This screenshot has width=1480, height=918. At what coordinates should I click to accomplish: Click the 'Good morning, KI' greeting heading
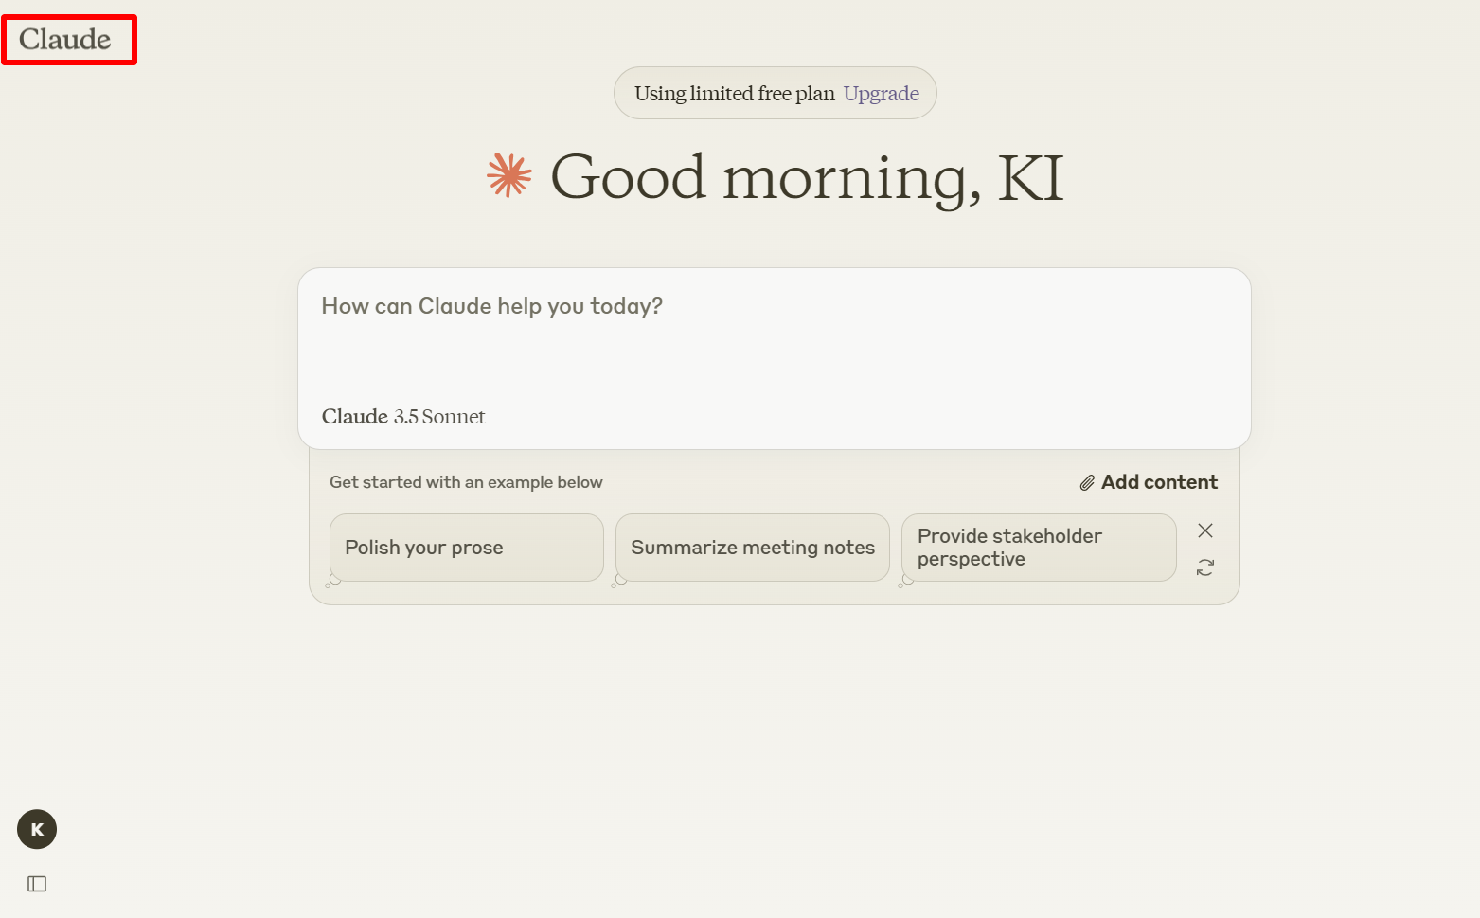point(807,177)
